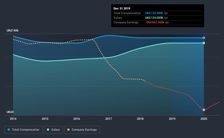Click the Salary label in tooltip
The height and width of the screenshot is (138, 224).
pos(118,18)
